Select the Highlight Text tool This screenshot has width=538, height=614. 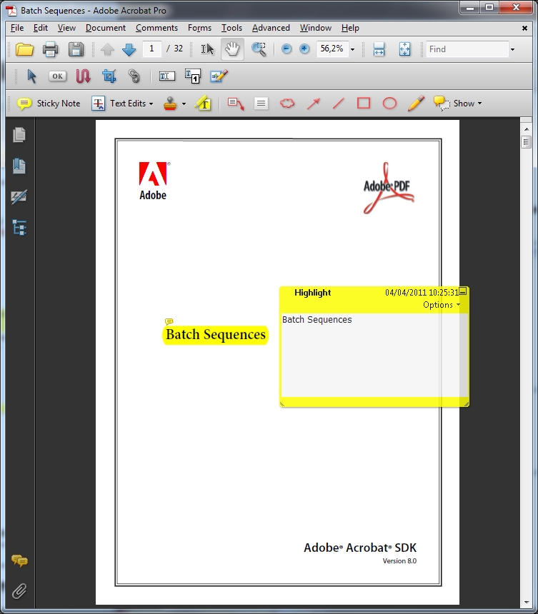(x=203, y=104)
